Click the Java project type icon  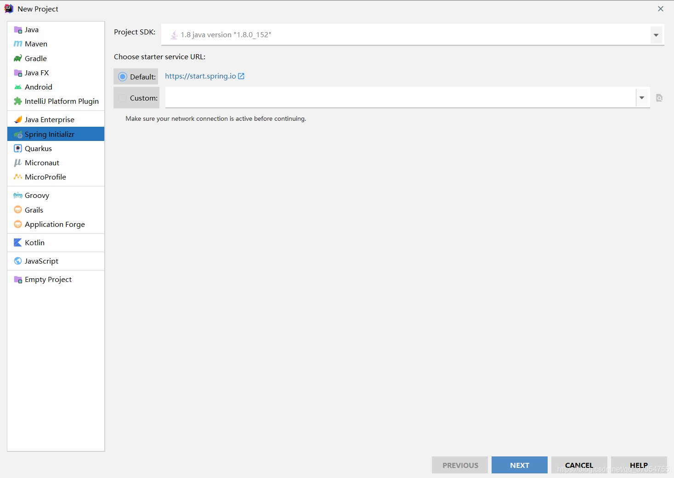[18, 30]
